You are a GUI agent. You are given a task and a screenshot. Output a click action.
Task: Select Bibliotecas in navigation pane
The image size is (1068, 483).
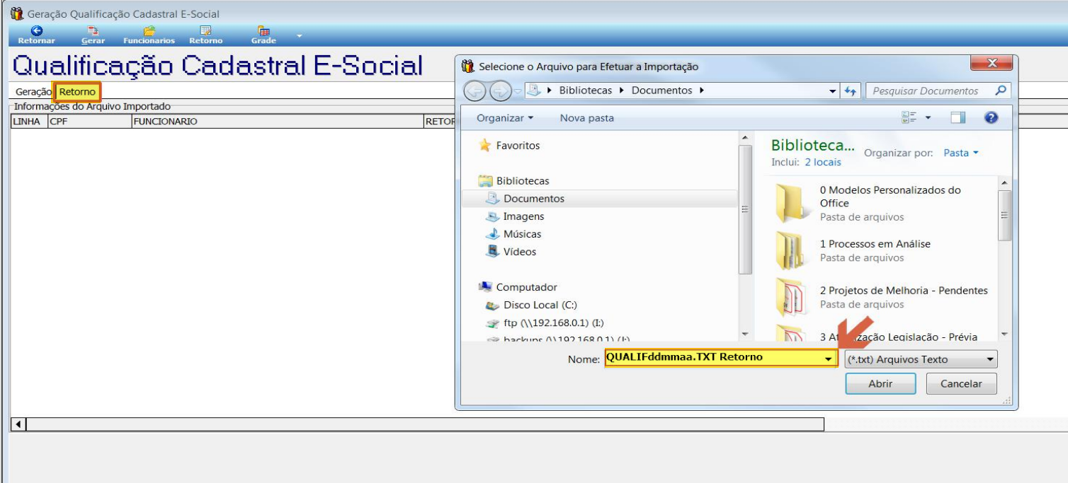coord(514,181)
